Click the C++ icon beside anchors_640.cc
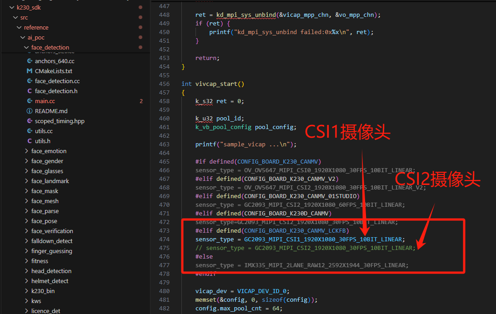 [x=30, y=61]
